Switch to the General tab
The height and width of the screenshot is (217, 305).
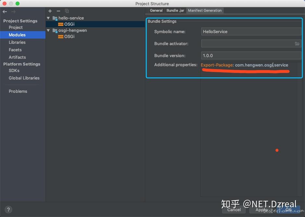pos(156,10)
